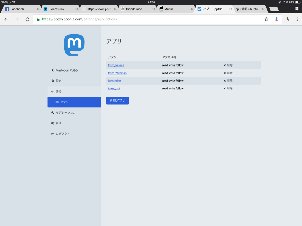This screenshot has height=226, width=302.
Task: Open 設定 in the sidebar
Action: (x=56, y=81)
